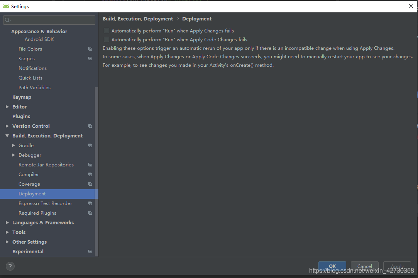Enable auto Run when Apply Changes fails
Viewport: 418px width, 278px height.
pos(107,31)
